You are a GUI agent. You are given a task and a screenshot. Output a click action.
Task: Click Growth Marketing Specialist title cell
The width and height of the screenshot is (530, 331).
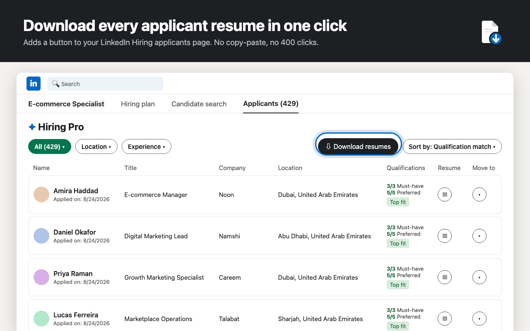click(164, 277)
